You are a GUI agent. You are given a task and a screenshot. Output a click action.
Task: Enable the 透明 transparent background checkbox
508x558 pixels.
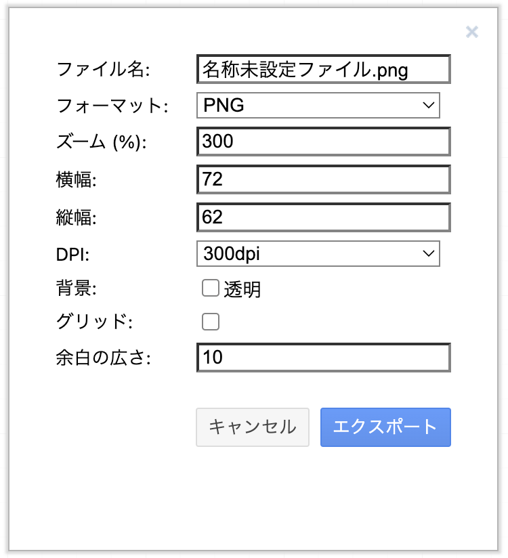tap(211, 289)
